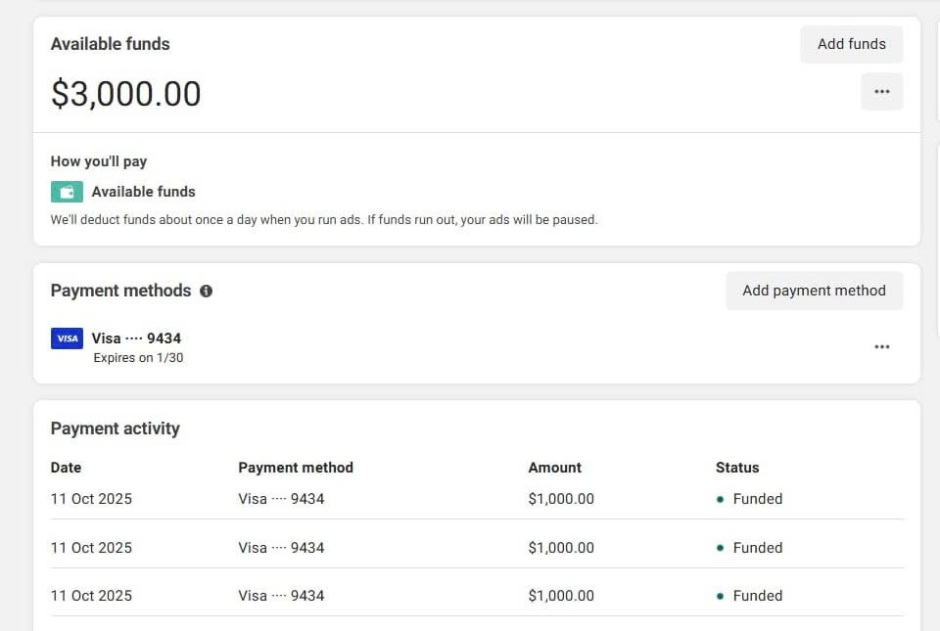Click the info icon beside Payment methods
Image resolution: width=940 pixels, height=631 pixels.
(x=206, y=291)
